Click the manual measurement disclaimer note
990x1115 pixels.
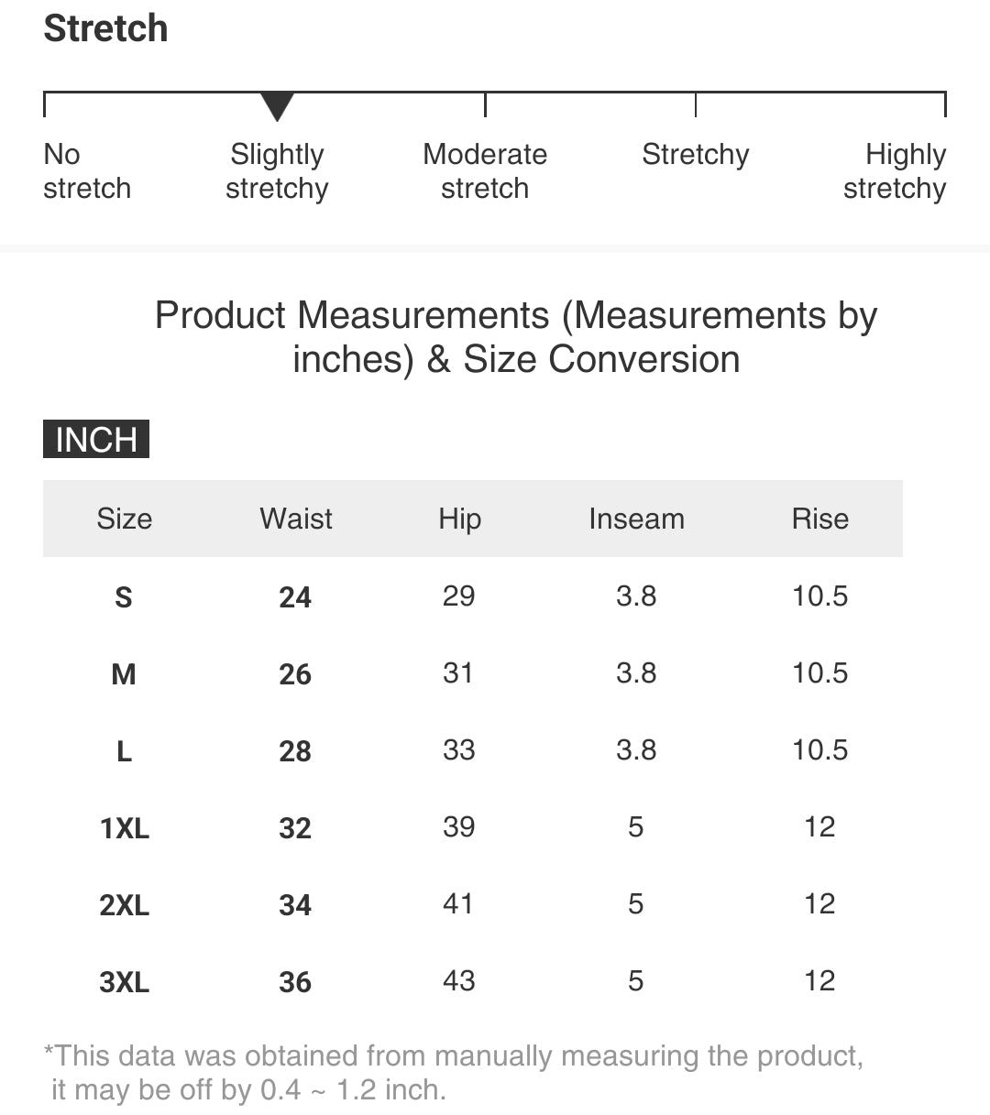(x=454, y=1072)
